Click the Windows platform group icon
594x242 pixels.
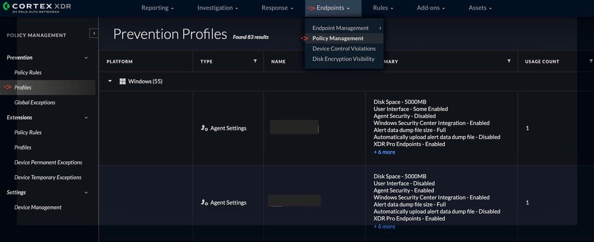pyautogui.click(x=122, y=81)
